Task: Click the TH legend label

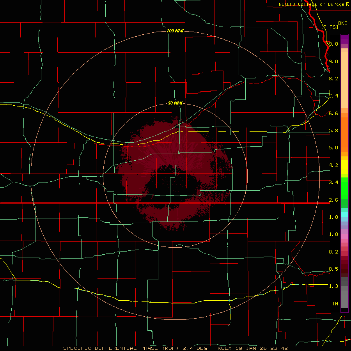Action: coord(335,303)
